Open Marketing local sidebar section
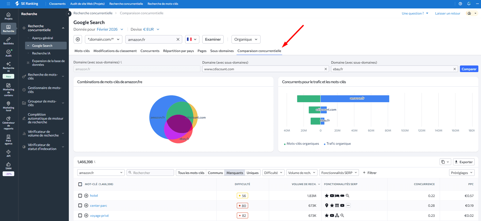 [x=8, y=106]
